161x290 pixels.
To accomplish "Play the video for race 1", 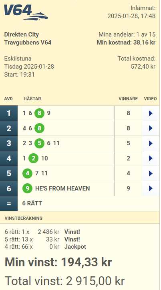I will [151, 114].
